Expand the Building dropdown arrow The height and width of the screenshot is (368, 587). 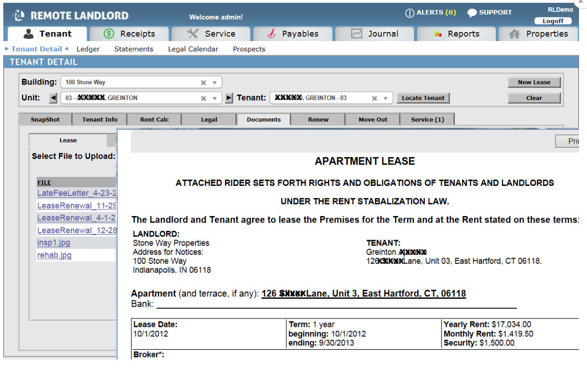[x=214, y=83]
